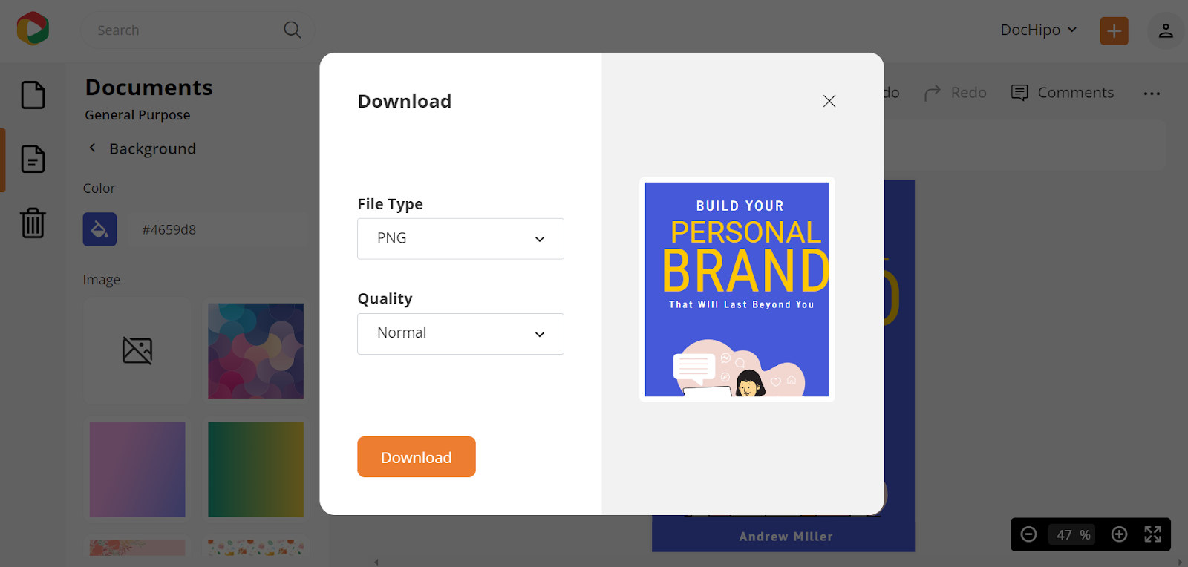Viewport: 1188px width, 567px height.
Task: Open the trash bin sidebar icon
Action: 33,223
